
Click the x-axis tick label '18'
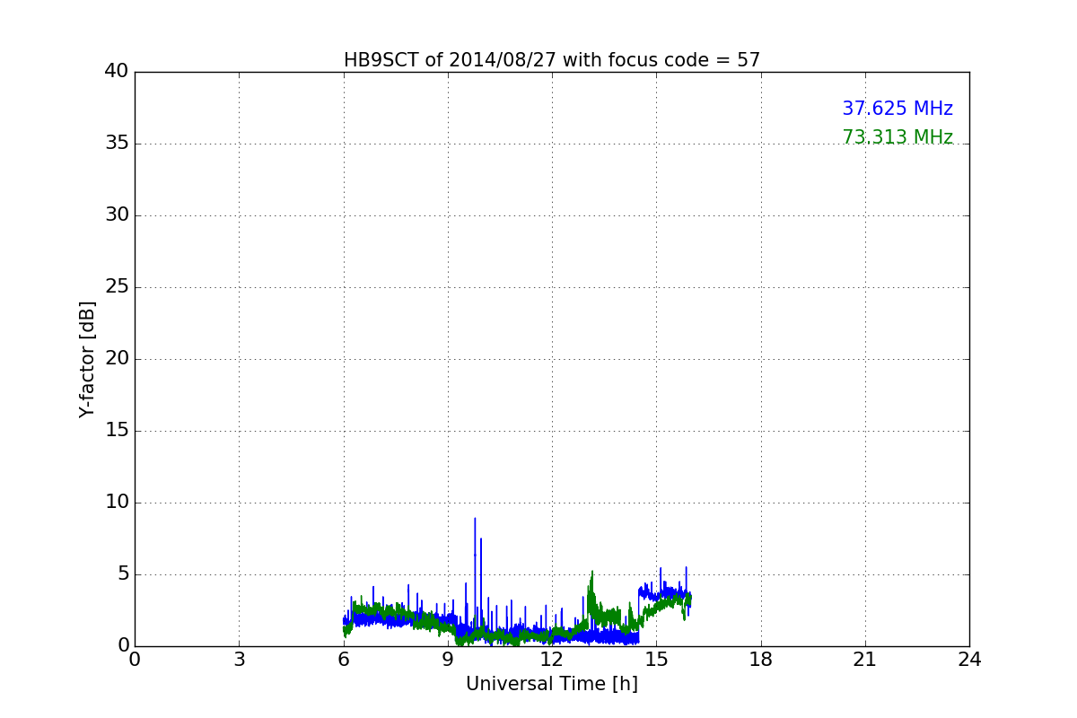pos(761,660)
